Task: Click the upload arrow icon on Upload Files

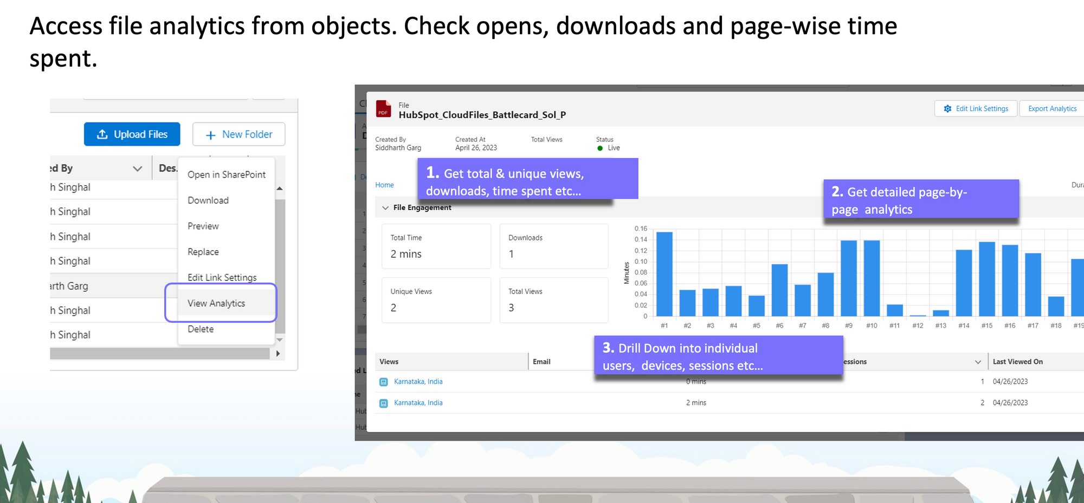Action: [x=102, y=134]
